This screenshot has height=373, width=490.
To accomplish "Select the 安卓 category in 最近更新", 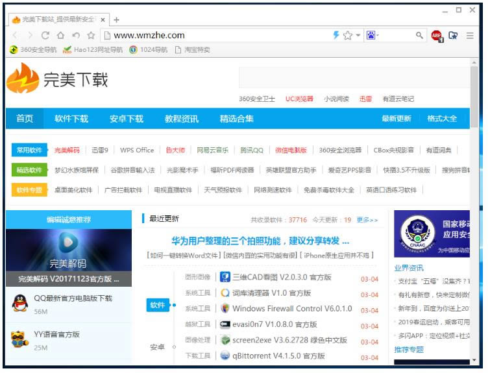I will click(x=157, y=347).
